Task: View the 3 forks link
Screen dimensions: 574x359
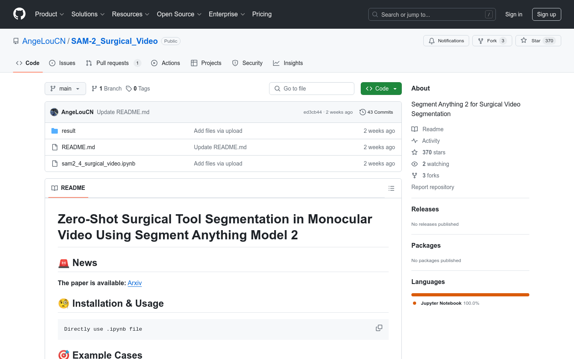Action: click(x=425, y=176)
